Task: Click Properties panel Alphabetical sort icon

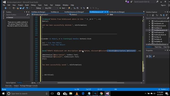Action: (x=150, y=56)
